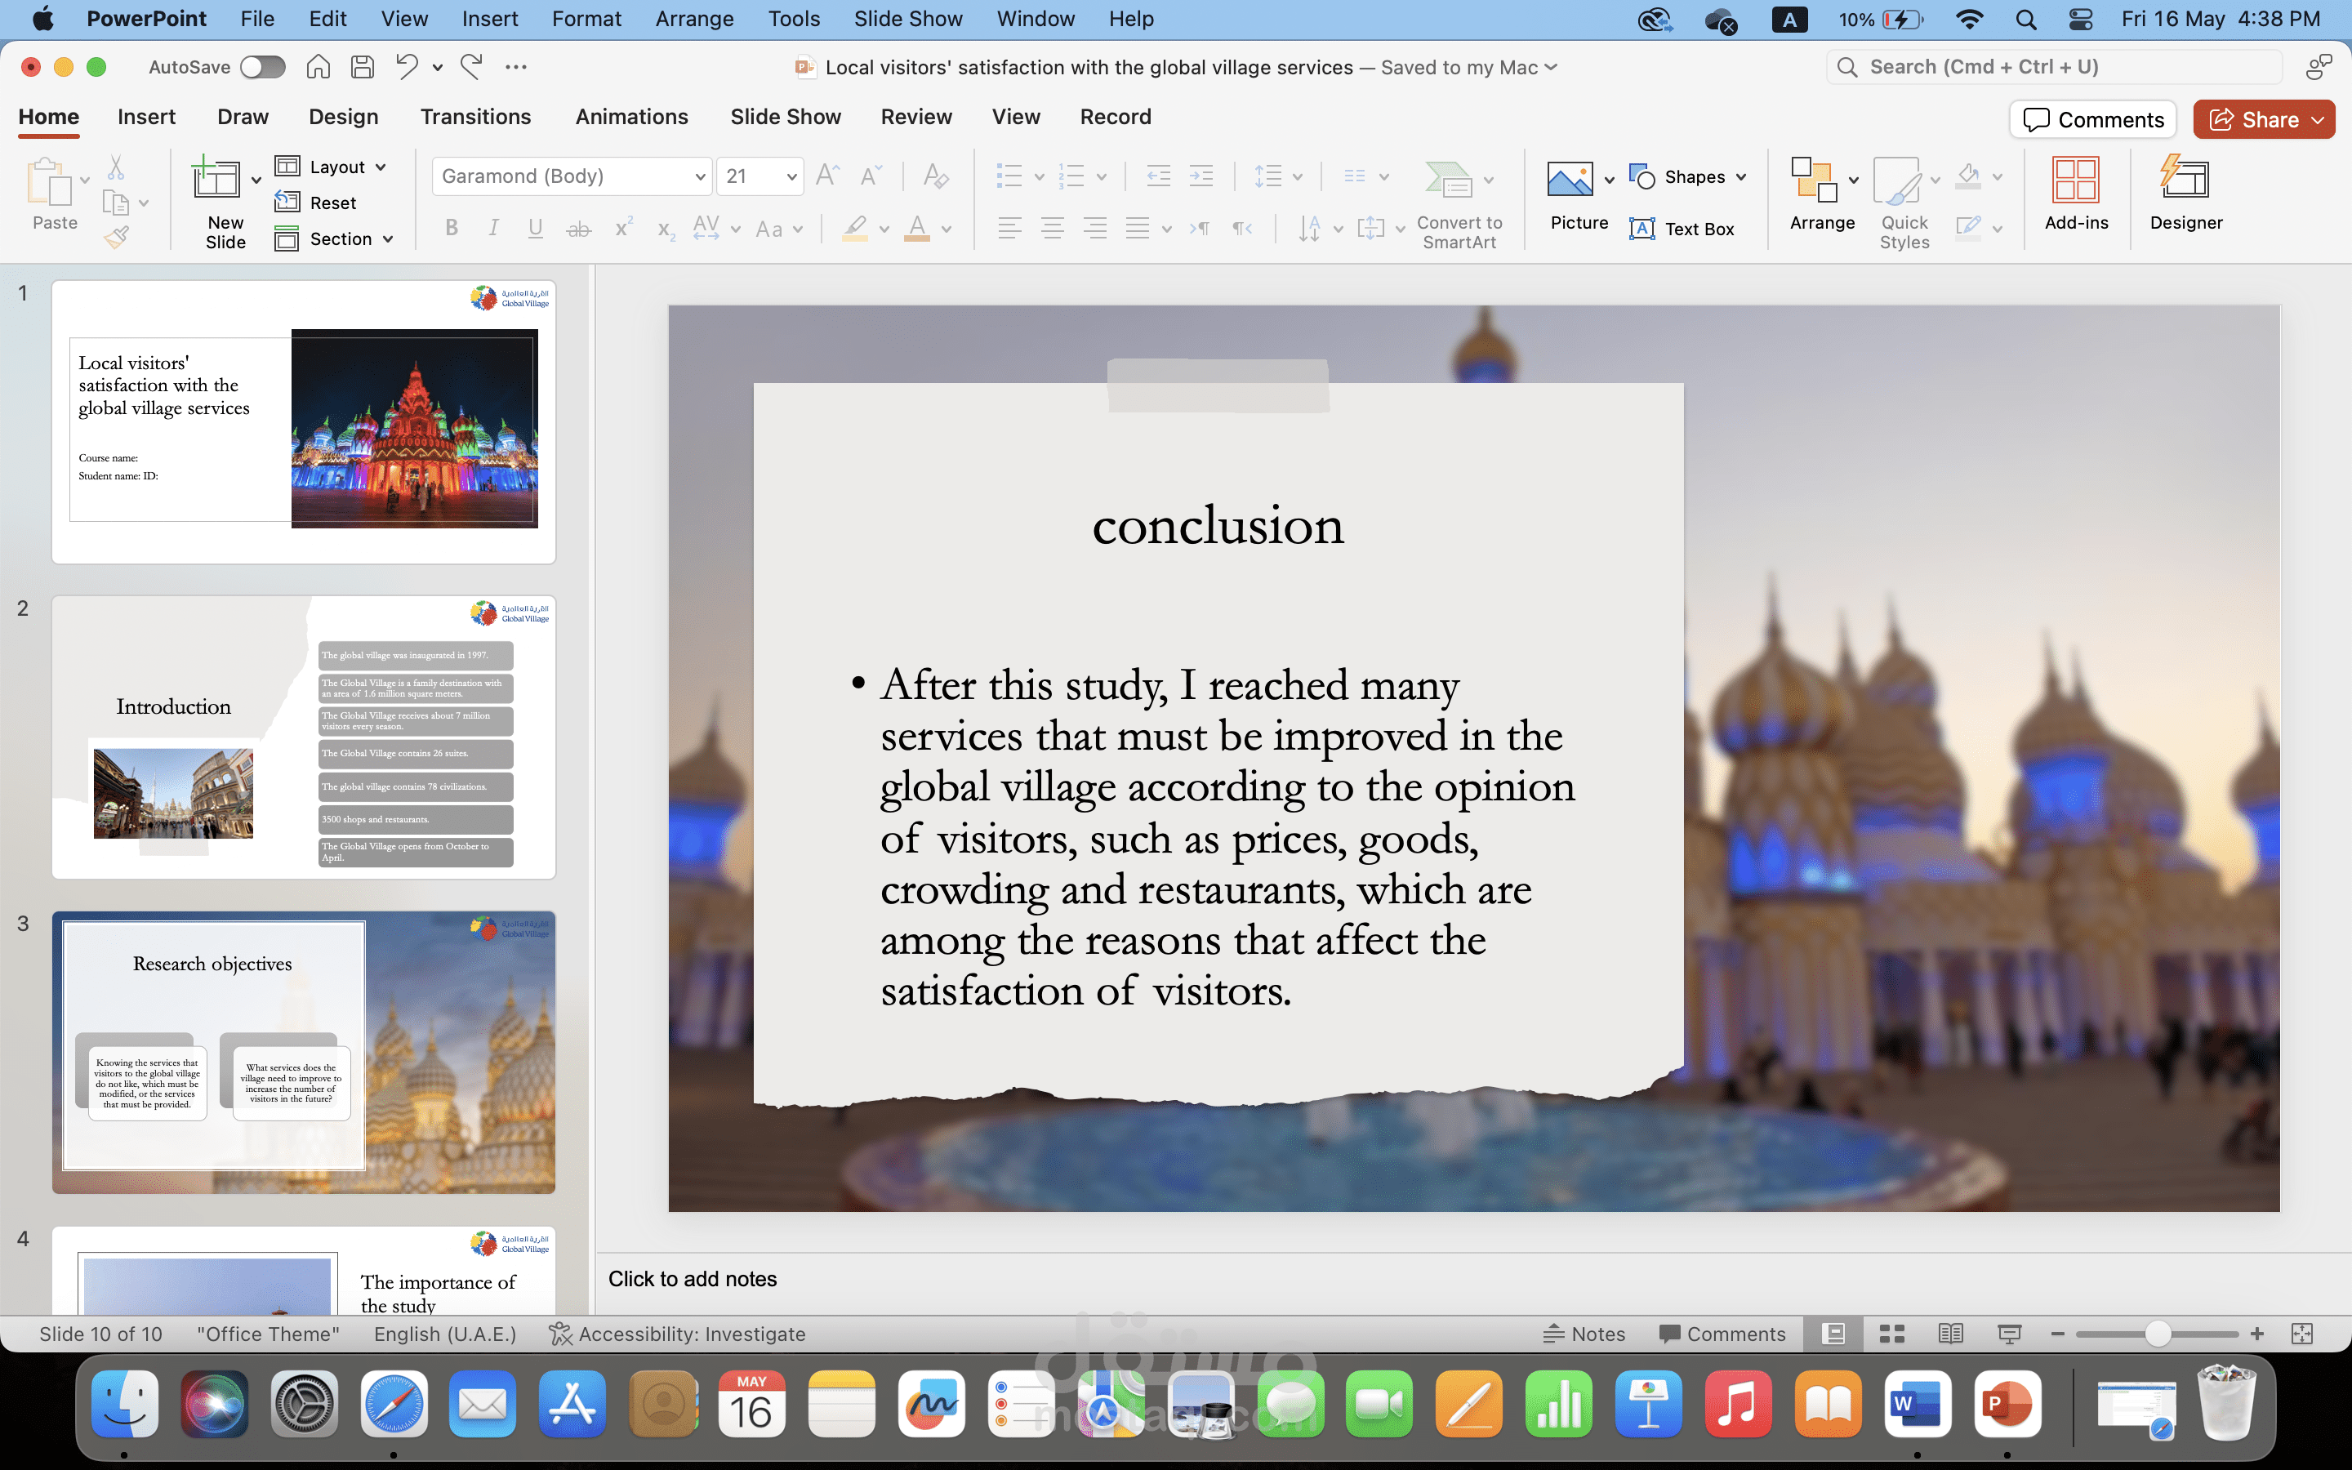
Task: Click the Save icon in the title bar
Action: (x=363, y=67)
